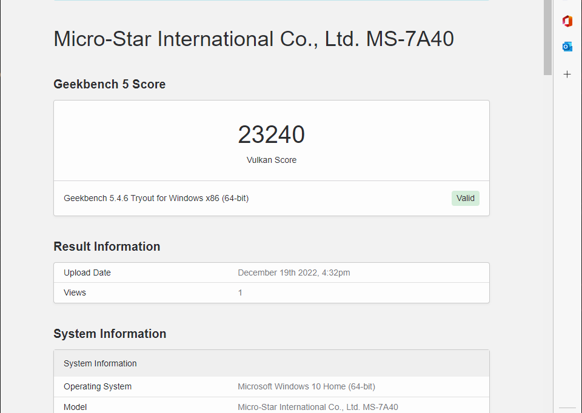Select the Geekbench 5.4.6 Tryout version text
Screen dimensions: 582x413
(x=156, y=199)
